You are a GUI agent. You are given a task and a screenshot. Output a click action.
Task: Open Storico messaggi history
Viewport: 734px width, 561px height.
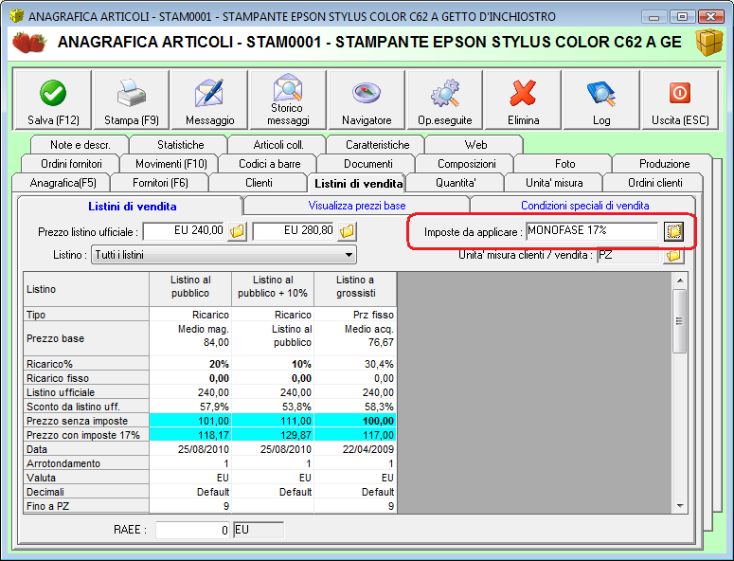pos(288,100)
